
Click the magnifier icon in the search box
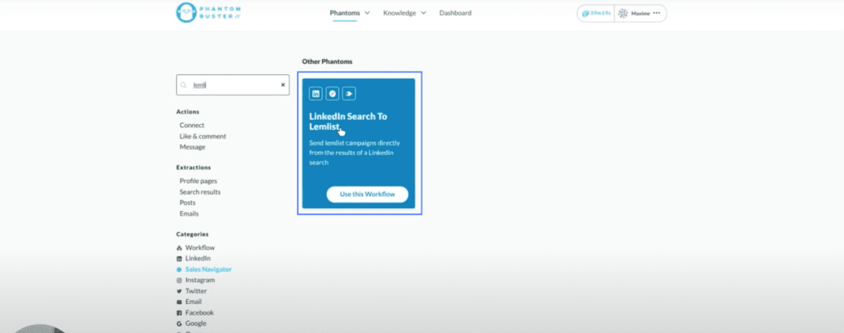(x=184, y=85)
